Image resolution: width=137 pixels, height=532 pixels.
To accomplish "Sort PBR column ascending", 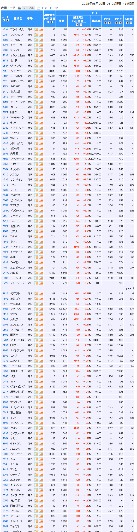I will coord(116,23).
